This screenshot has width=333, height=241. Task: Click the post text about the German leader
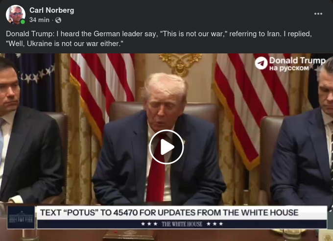[159, 39]
